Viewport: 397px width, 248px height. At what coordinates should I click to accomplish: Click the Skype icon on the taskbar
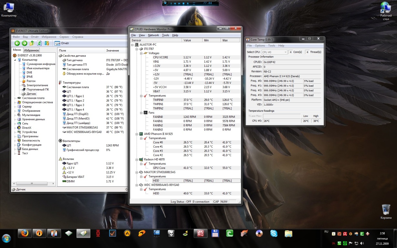274,233
